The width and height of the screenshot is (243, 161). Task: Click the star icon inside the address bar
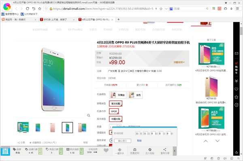click(x=161, y=9)
